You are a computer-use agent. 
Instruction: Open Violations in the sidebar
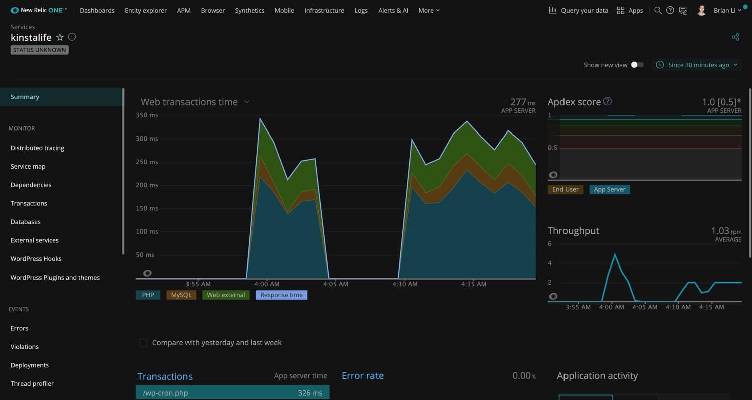pos(24,347)
